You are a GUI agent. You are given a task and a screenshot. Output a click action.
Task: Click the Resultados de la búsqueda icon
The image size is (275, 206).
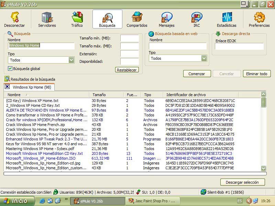[x=7, y=79]
